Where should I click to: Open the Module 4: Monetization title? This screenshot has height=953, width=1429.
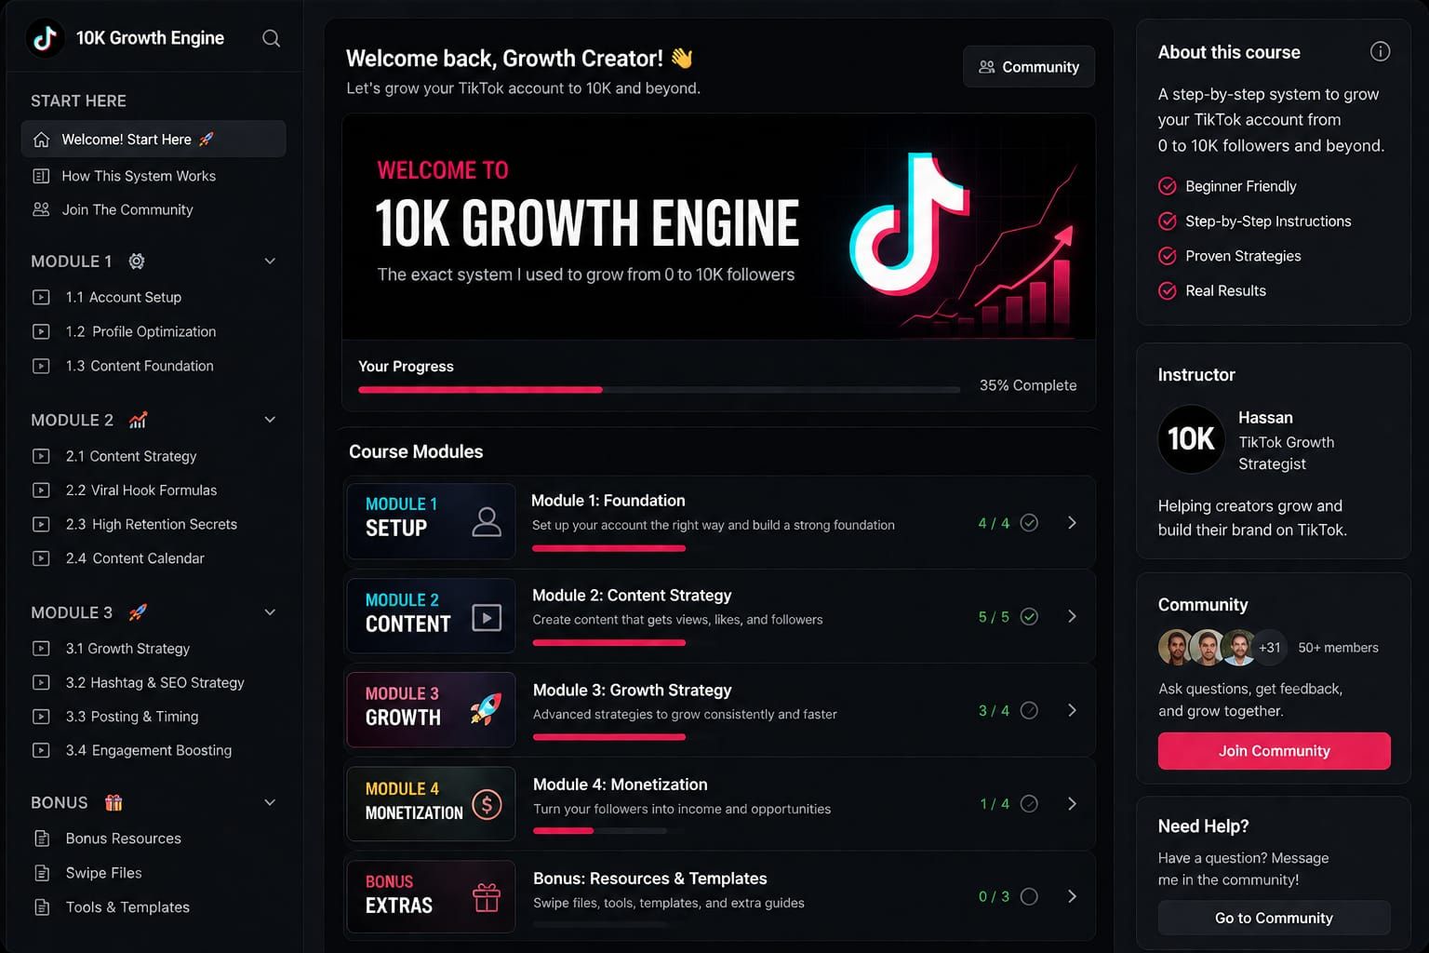pos(620,785)
